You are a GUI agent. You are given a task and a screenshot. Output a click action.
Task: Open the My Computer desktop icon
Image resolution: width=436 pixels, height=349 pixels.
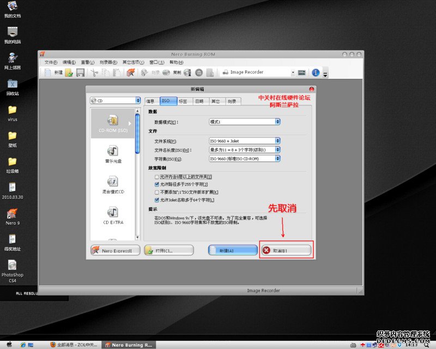12,35
